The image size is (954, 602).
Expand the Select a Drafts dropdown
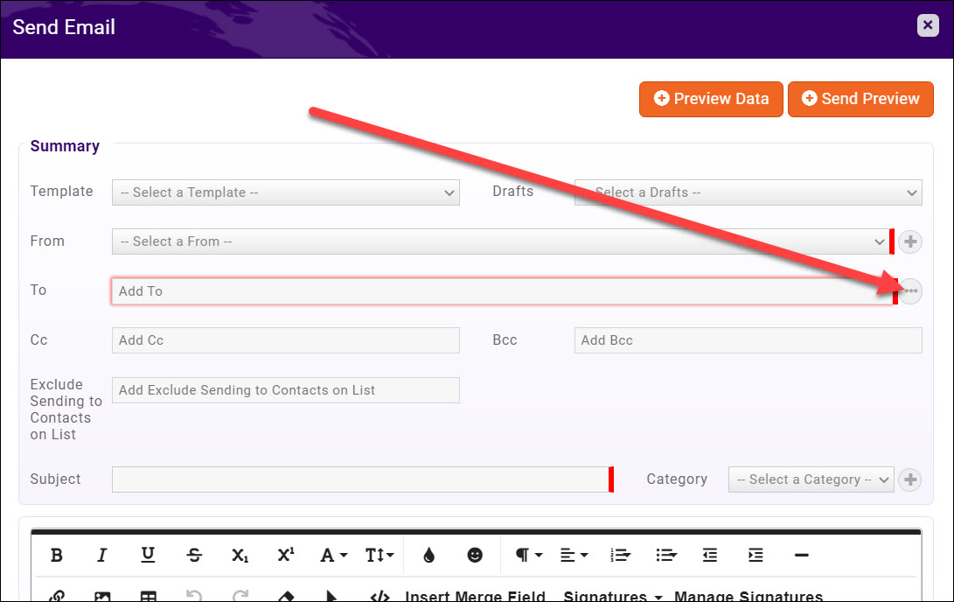coord(748,192)
